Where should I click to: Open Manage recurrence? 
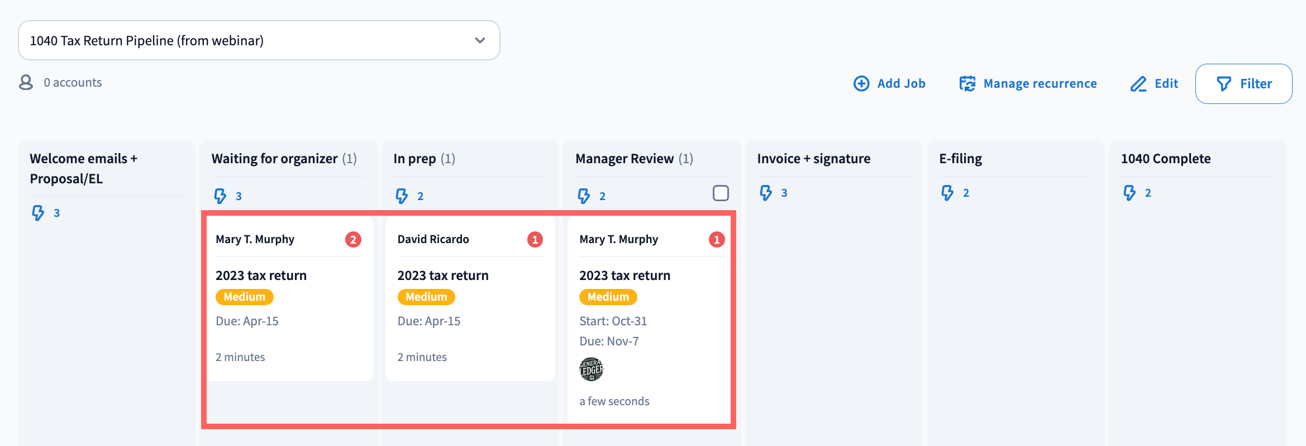click(1028, 83)
